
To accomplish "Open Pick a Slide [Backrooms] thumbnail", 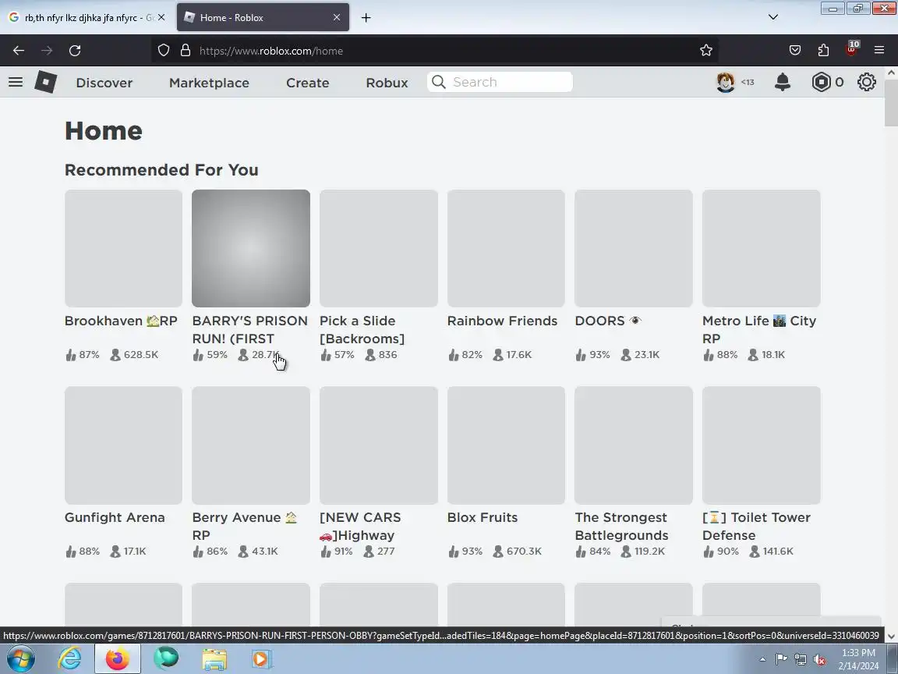I will click(379, 248).
